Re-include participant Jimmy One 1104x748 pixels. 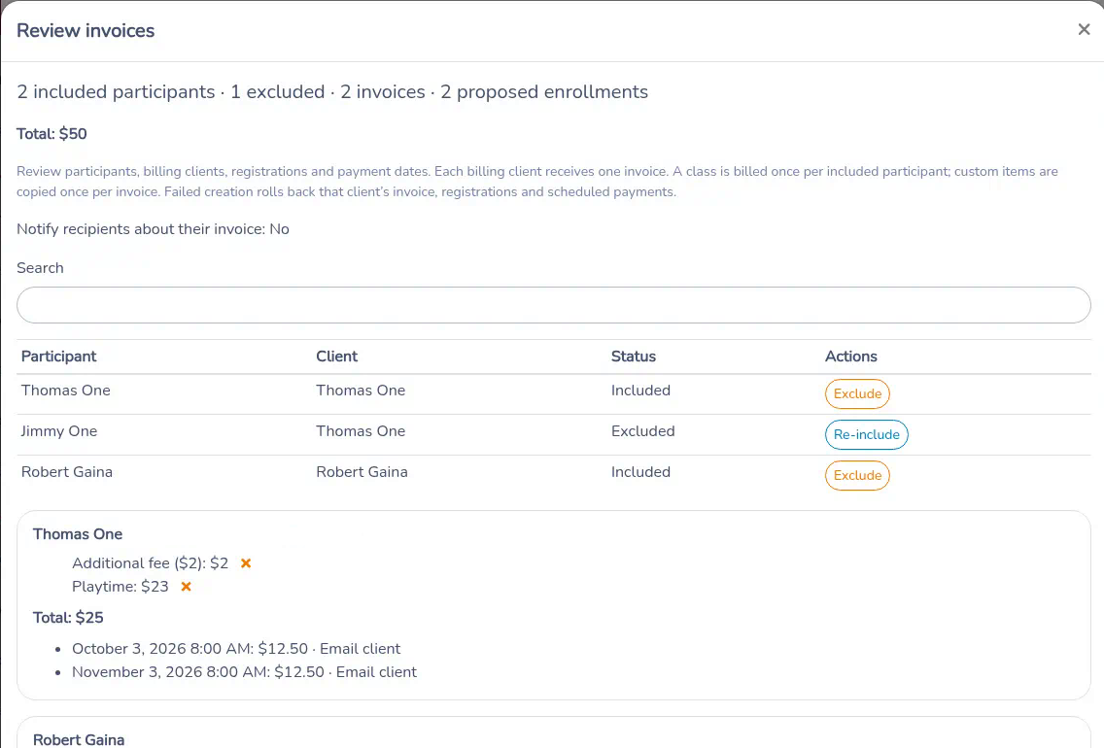point(866,435)
